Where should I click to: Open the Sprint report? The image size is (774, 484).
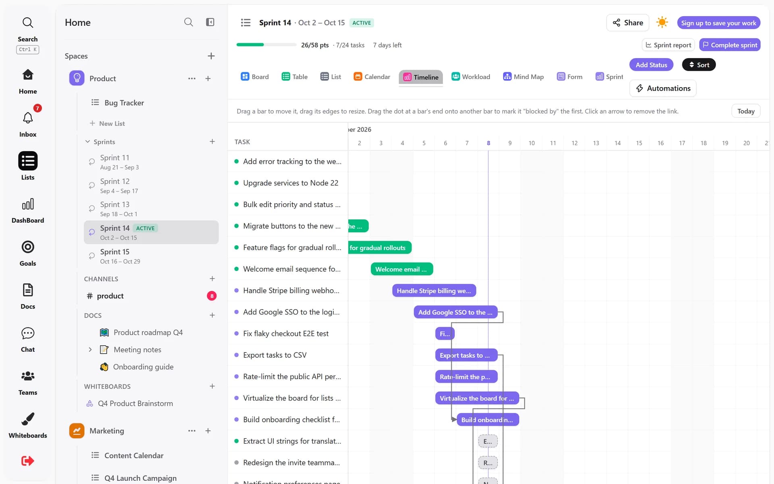pos(668,45)
